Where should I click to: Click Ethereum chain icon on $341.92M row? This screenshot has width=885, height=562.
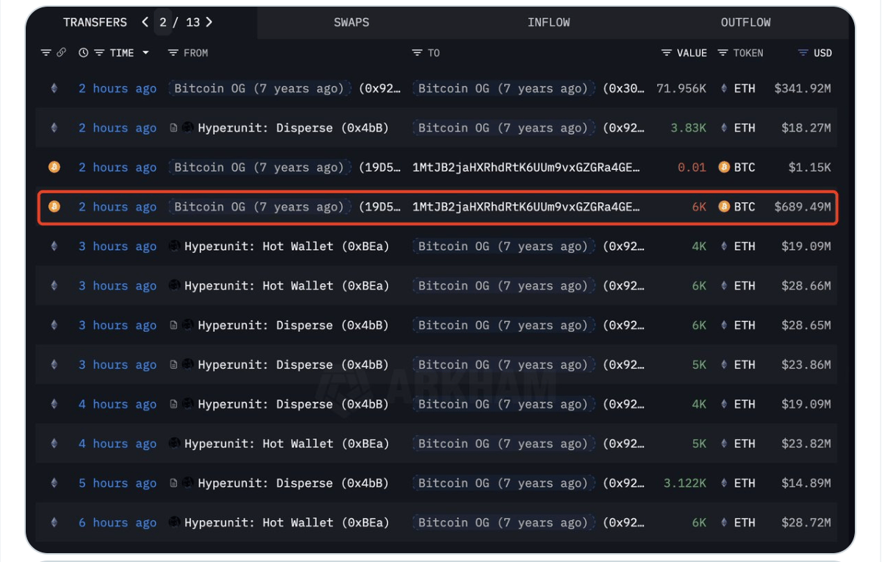tap(54, 88)
